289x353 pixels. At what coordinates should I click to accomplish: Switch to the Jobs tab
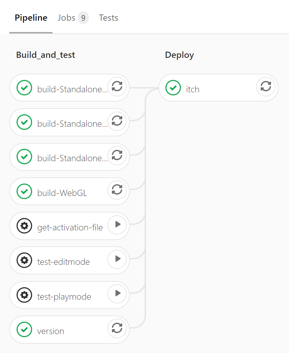67,18
